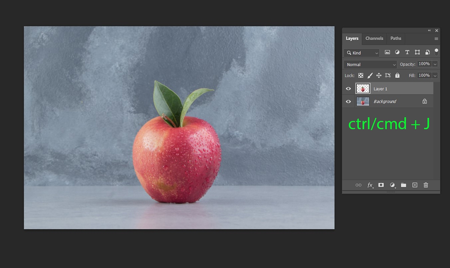This screenshot has height=268, width=450.
Task: Create new fill or adjustment layer
Action: (x=392, y=185)
